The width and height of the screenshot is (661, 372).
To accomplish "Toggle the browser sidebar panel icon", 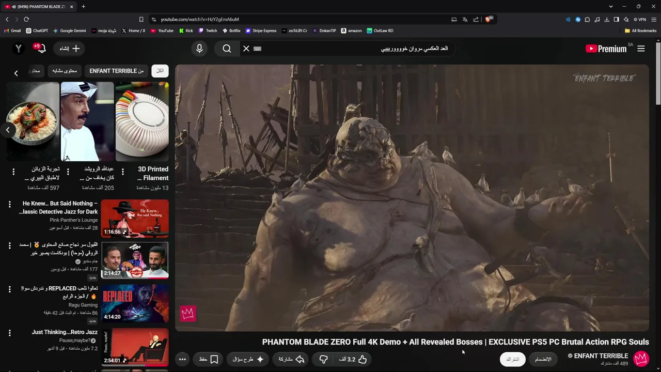I will pyautogui.click(x=616, y=20).
